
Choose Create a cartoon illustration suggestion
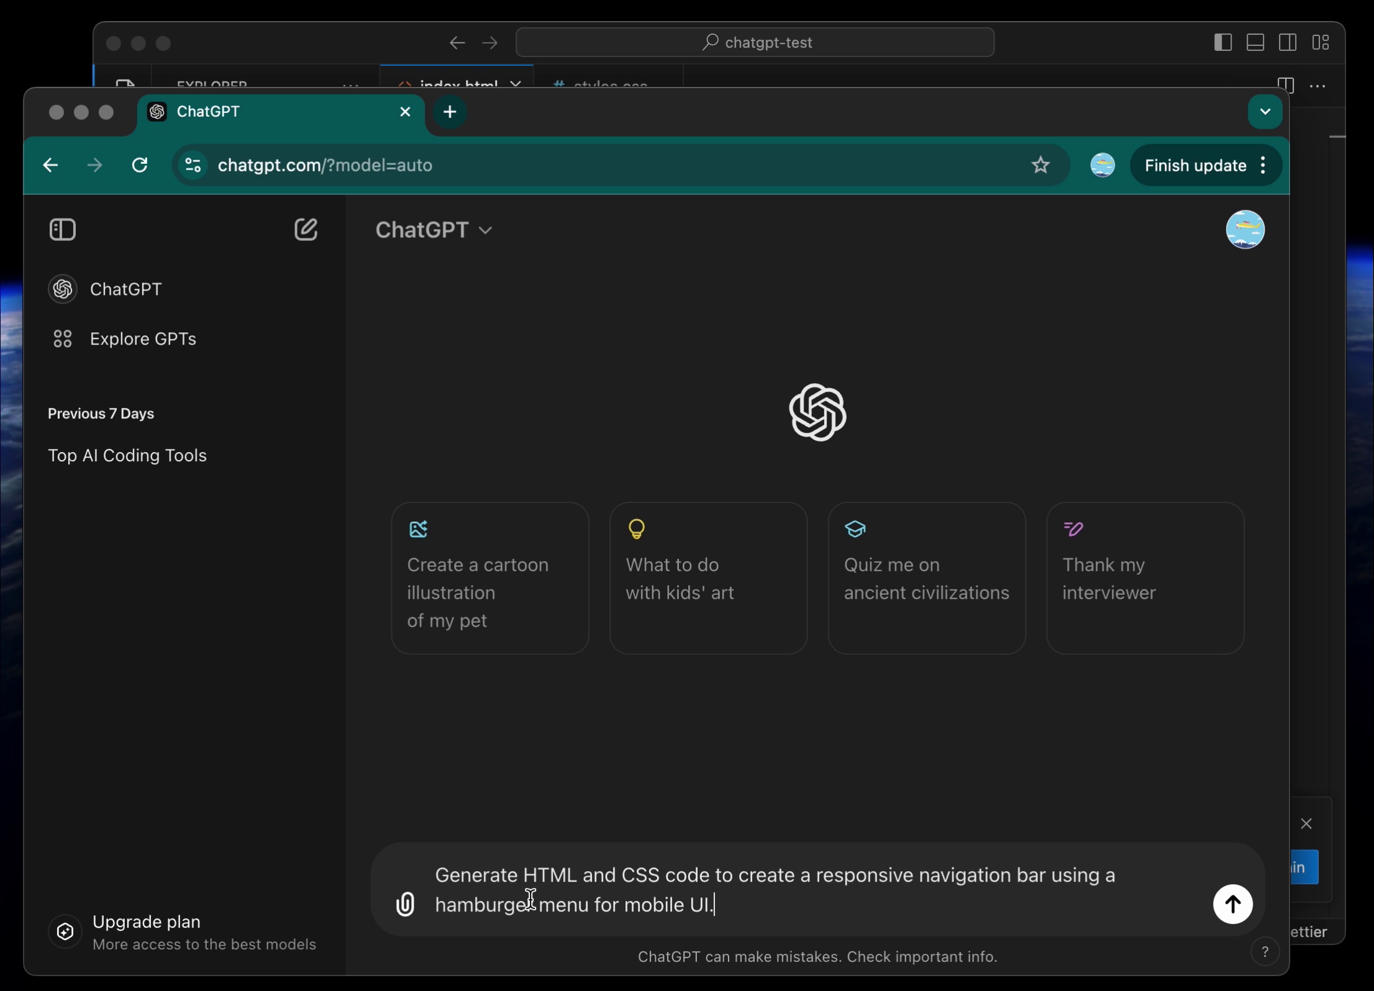click(489, 578)
